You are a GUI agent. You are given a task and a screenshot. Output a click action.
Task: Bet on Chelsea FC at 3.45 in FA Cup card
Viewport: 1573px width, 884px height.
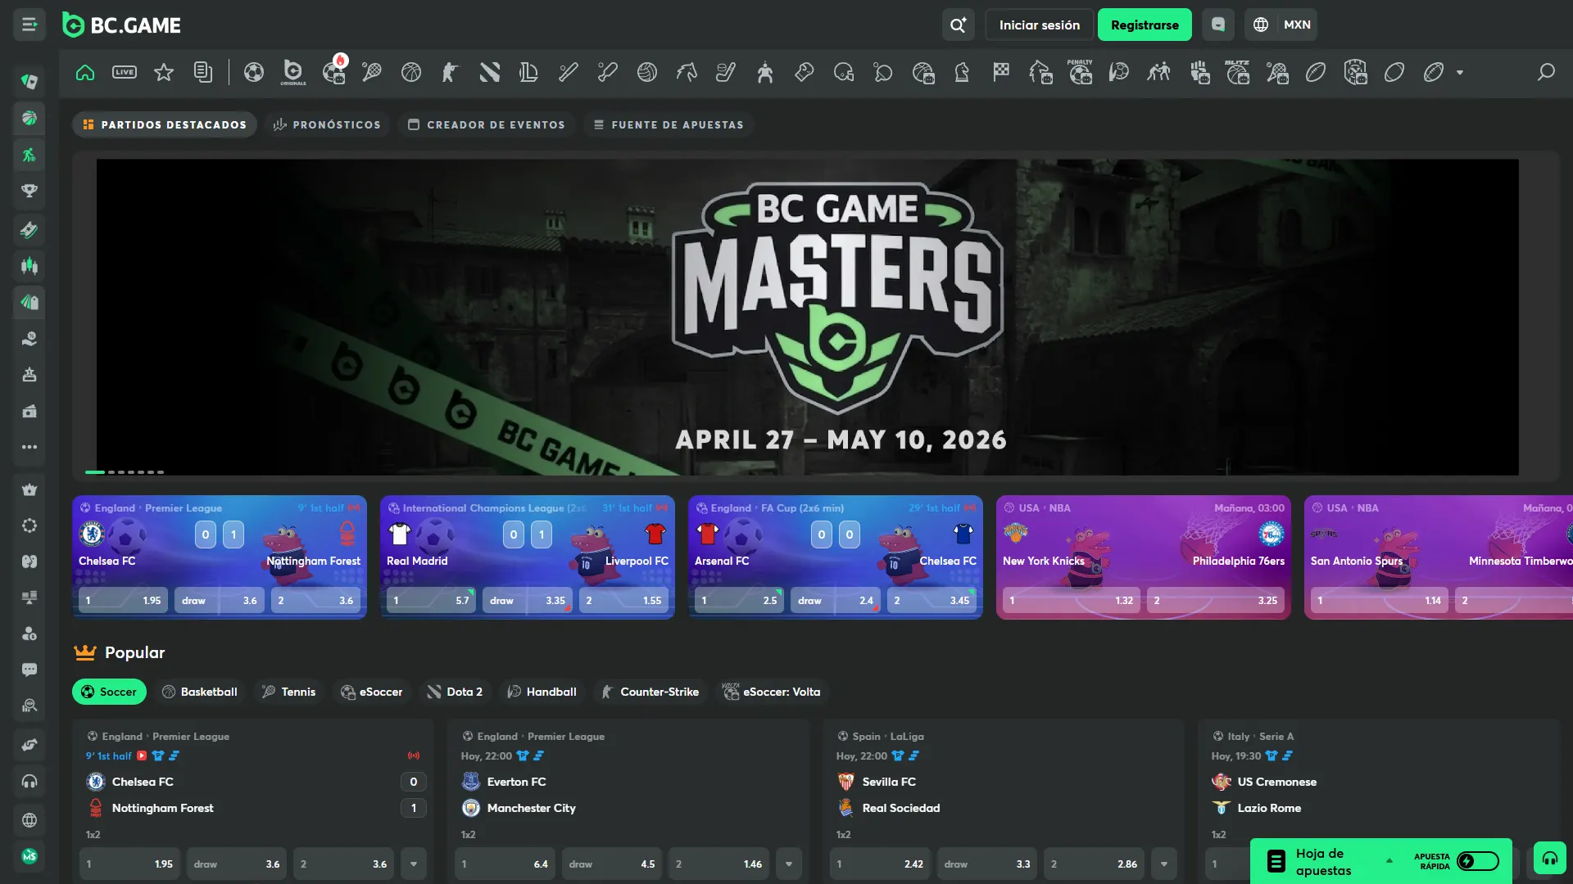[x=932, y=601]
